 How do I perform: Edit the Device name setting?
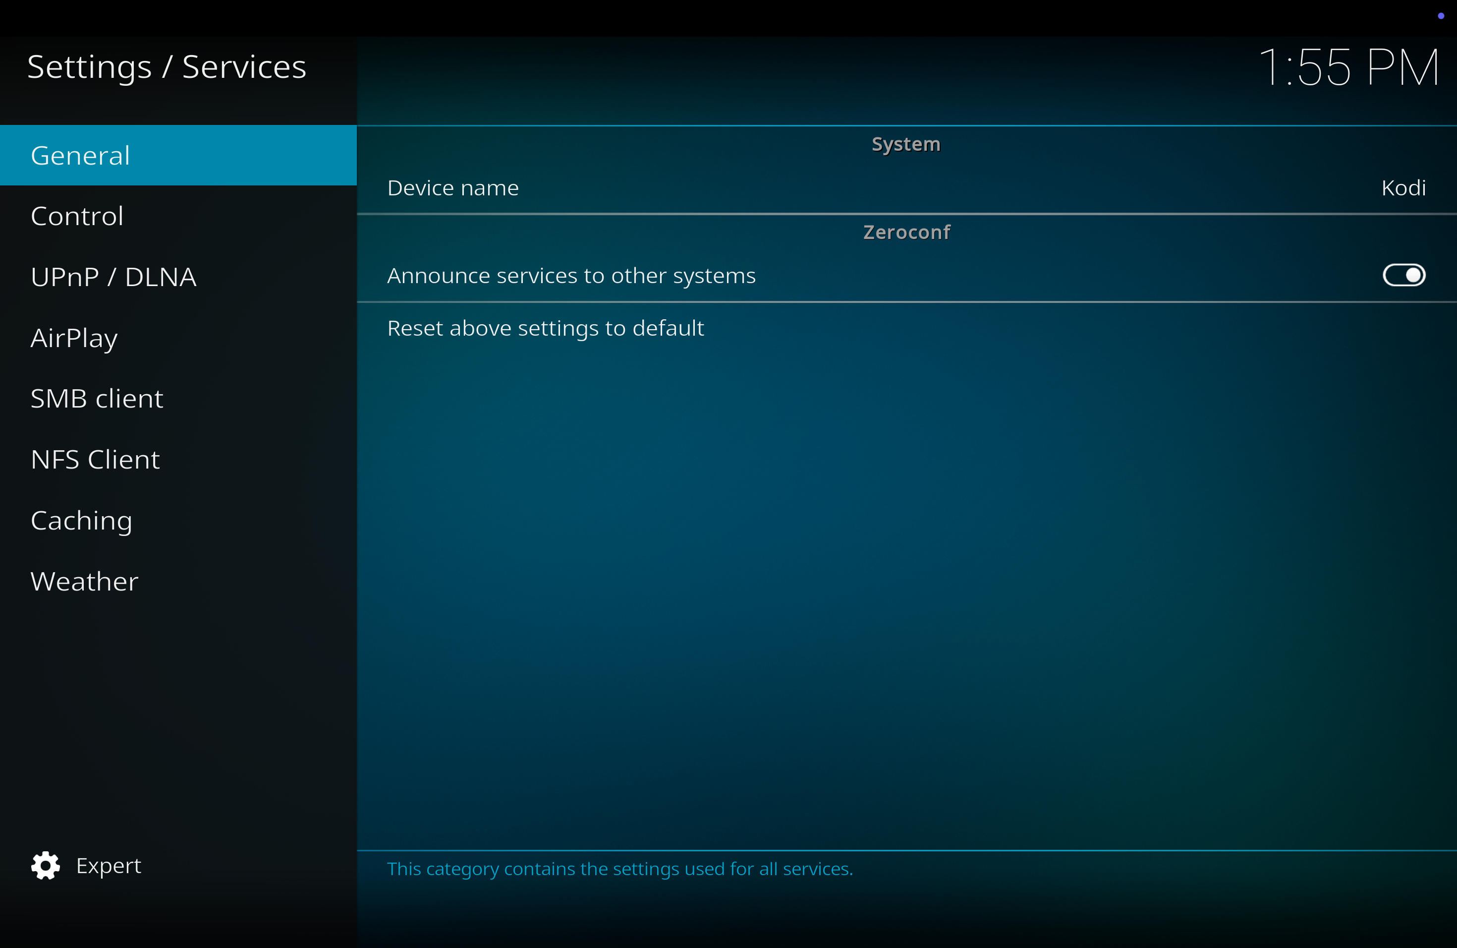906,187
